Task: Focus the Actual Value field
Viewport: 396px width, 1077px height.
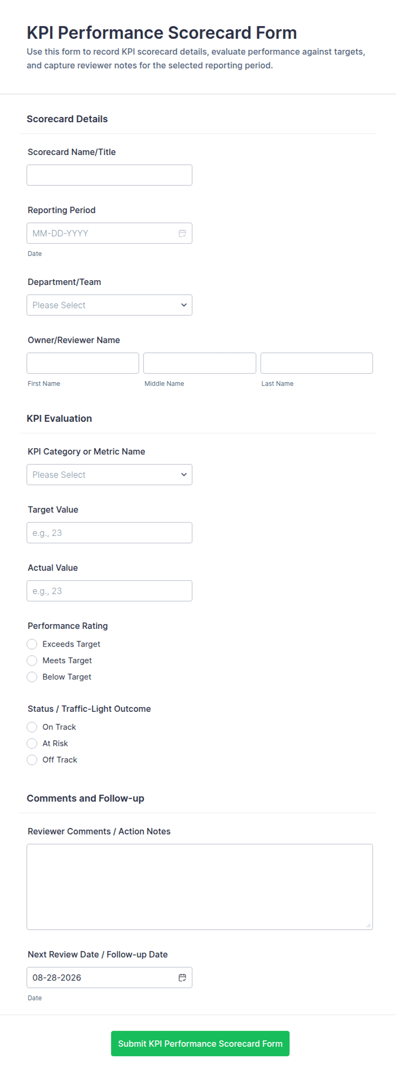Action: [109, 591]
